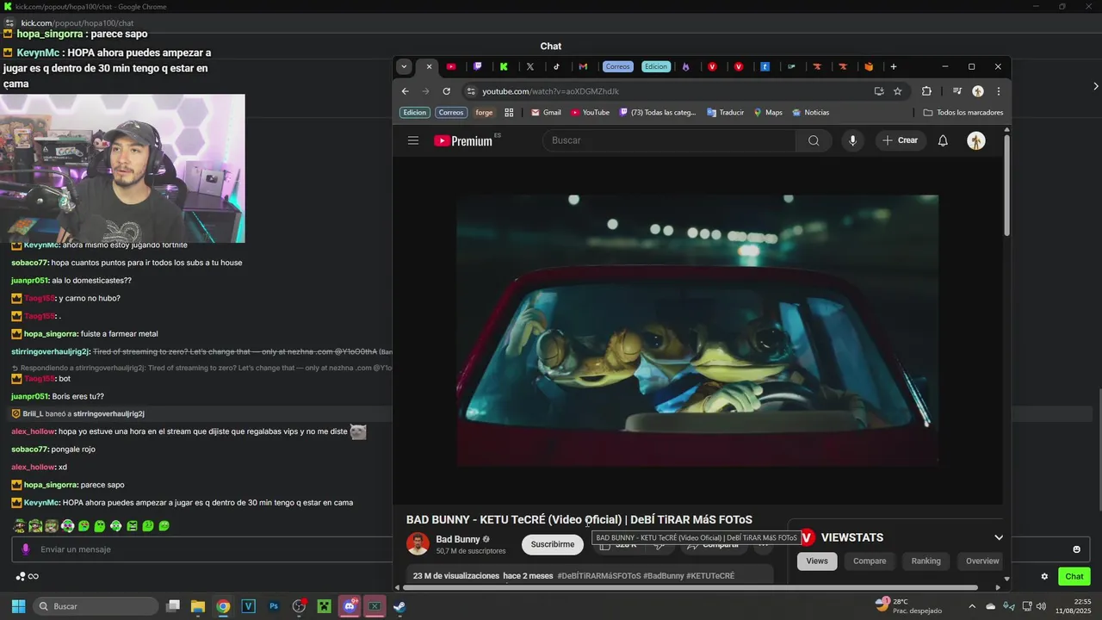Click the #BadBunny hashtag link

(x=663, y=576)
